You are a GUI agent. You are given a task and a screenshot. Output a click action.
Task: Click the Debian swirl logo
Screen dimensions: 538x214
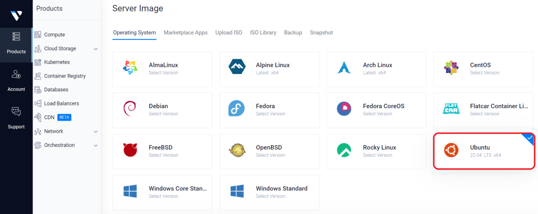[x=130, y=109]
